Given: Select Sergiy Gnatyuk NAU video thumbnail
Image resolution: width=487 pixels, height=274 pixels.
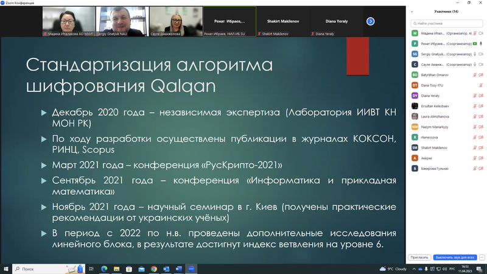Looking at the screenshot, I should (x=122, y=21).
